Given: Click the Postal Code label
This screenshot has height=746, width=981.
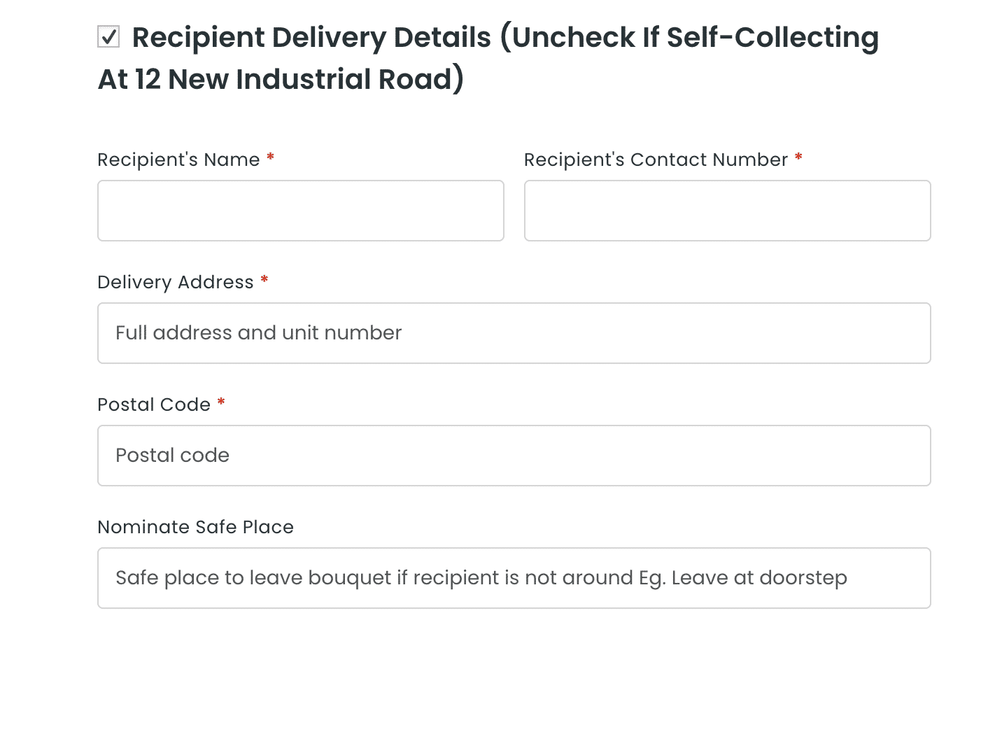Looking at the screenshot, I should pyautogui.click(x=154, y=404).
